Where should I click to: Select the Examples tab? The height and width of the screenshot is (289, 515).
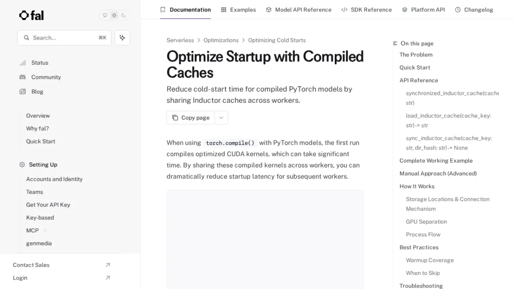238,9
